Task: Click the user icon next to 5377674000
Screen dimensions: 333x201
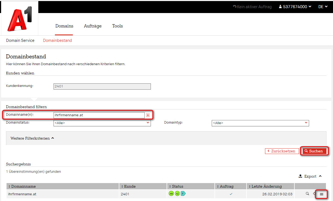Action: click(x=280, y=7)
